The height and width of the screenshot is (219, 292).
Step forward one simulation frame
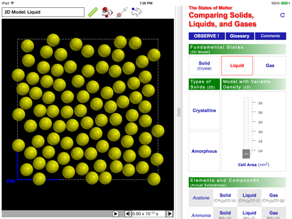[169, 214]
